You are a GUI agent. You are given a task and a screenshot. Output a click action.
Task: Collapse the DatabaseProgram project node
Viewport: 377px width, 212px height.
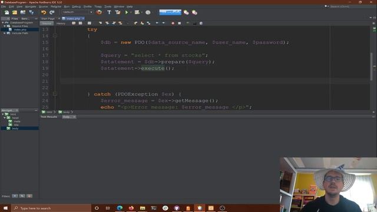tap(3, 22)
